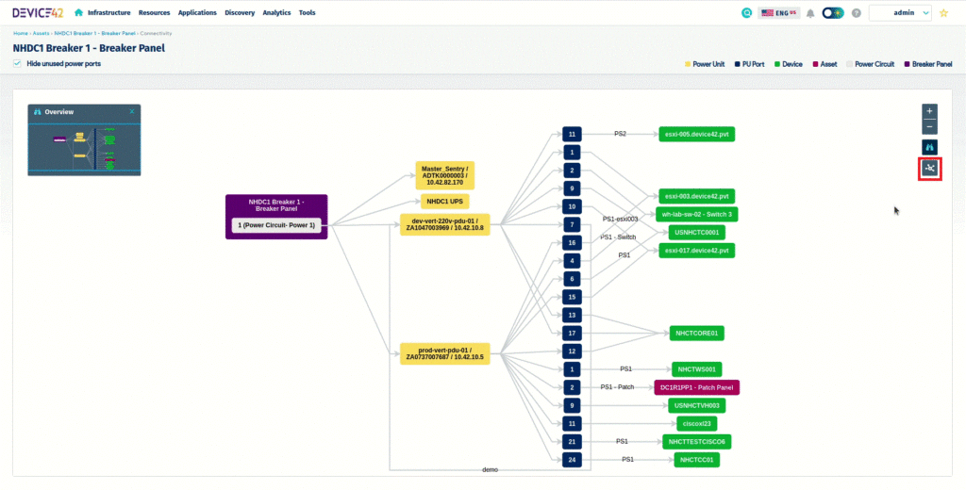Click the Device legend swatch
Screen dimensions: 966x490
[x=777, y=64]
